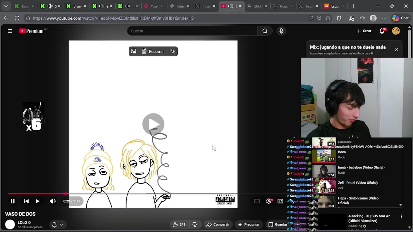Toggle subtitles in the player

pyautogui.click(x=257, y=201)
